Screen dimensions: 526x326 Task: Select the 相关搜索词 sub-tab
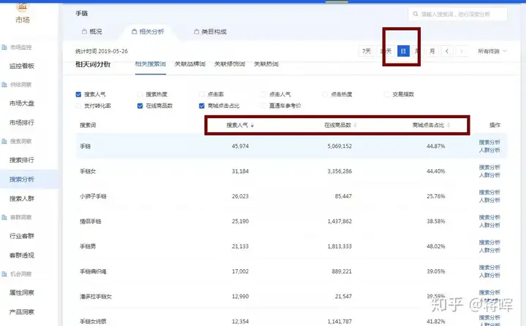[150, 64]
